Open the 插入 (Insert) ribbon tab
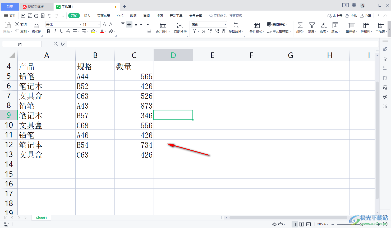This screenshot has height=228, width=391. tap(87, 16)
